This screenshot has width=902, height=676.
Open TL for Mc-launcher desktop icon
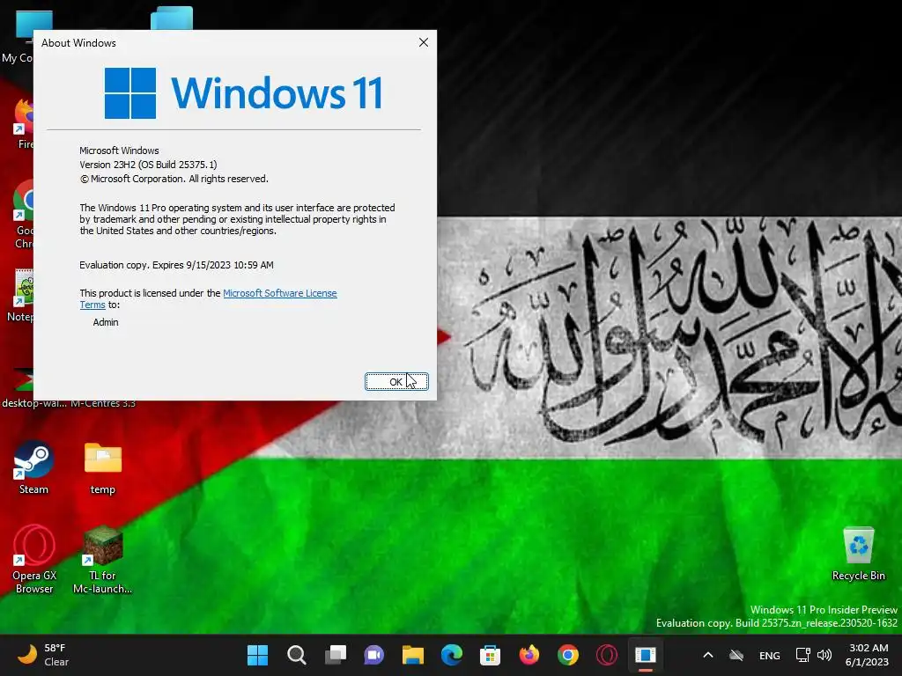[x=103, y=559]
